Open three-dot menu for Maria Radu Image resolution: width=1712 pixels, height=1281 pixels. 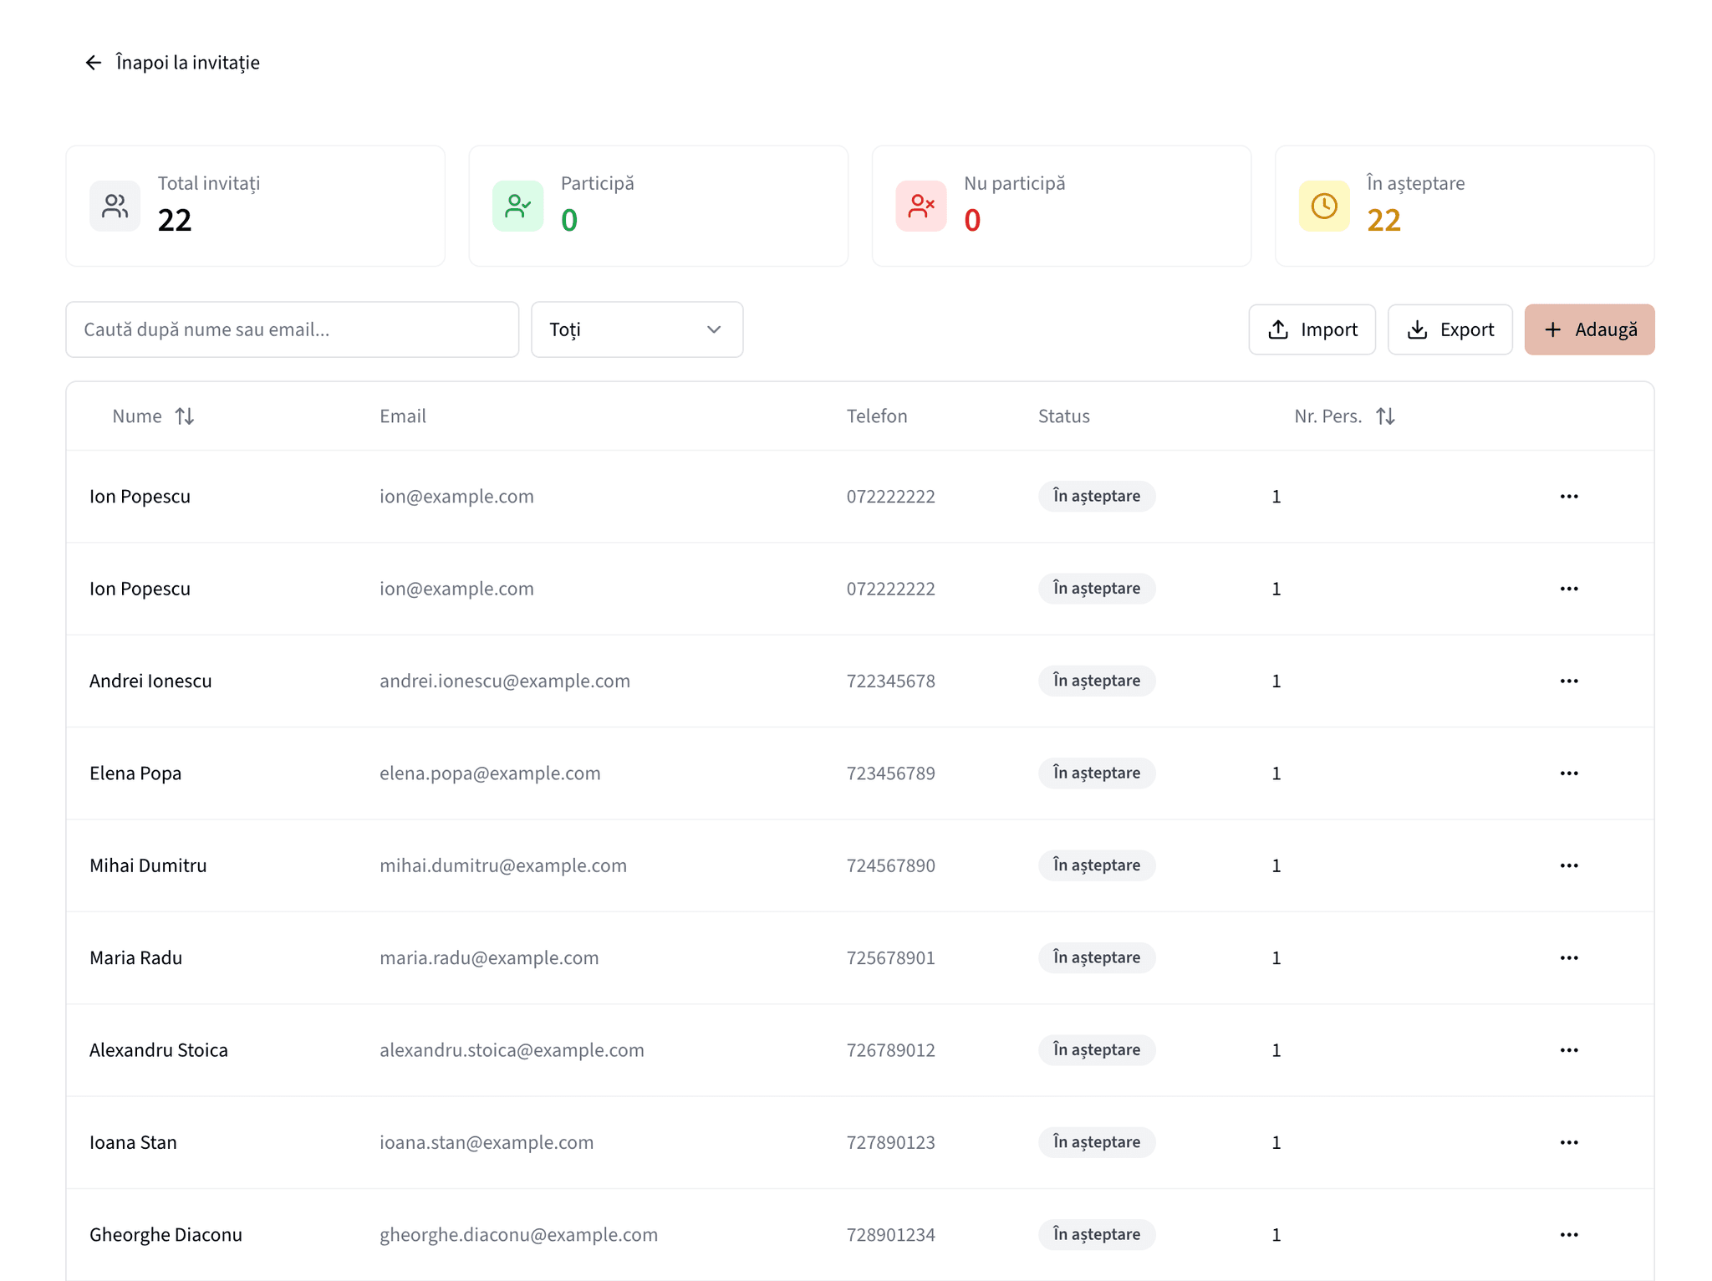point(1568,957)
